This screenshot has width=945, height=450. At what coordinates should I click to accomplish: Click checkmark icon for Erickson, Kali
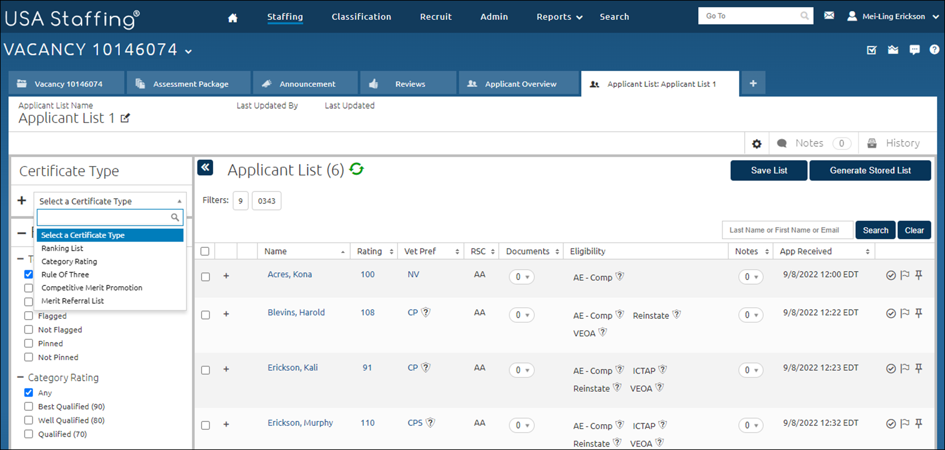click(891, 369)
